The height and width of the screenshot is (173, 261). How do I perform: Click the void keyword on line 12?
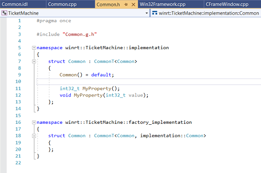tap(65, 95)
